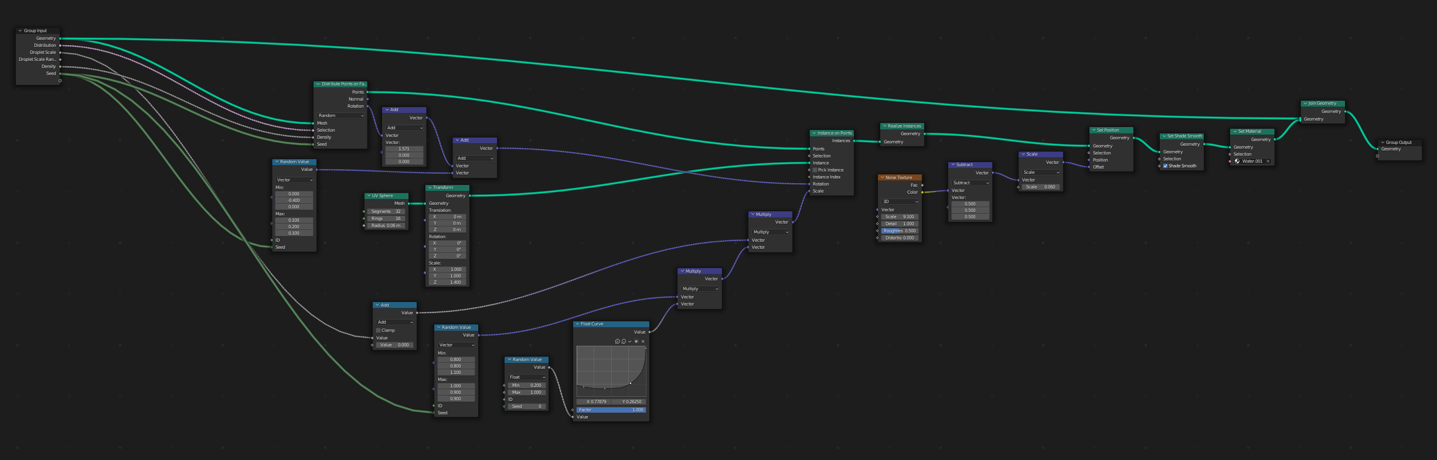The height and width of the screenshot is (460, 1437).
Task: Click the Float Curve X 0.77879 field
Action: [x=594, y=401]
